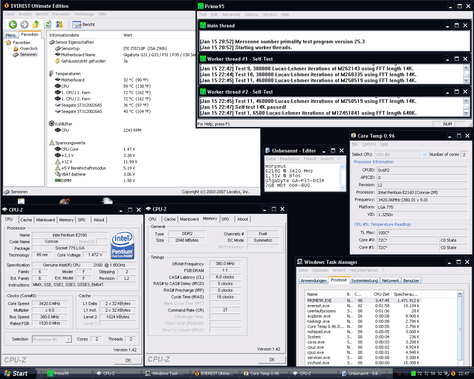Click inside the Editor text area
This screenshot has height=379, width=474.
pos(302,177)
